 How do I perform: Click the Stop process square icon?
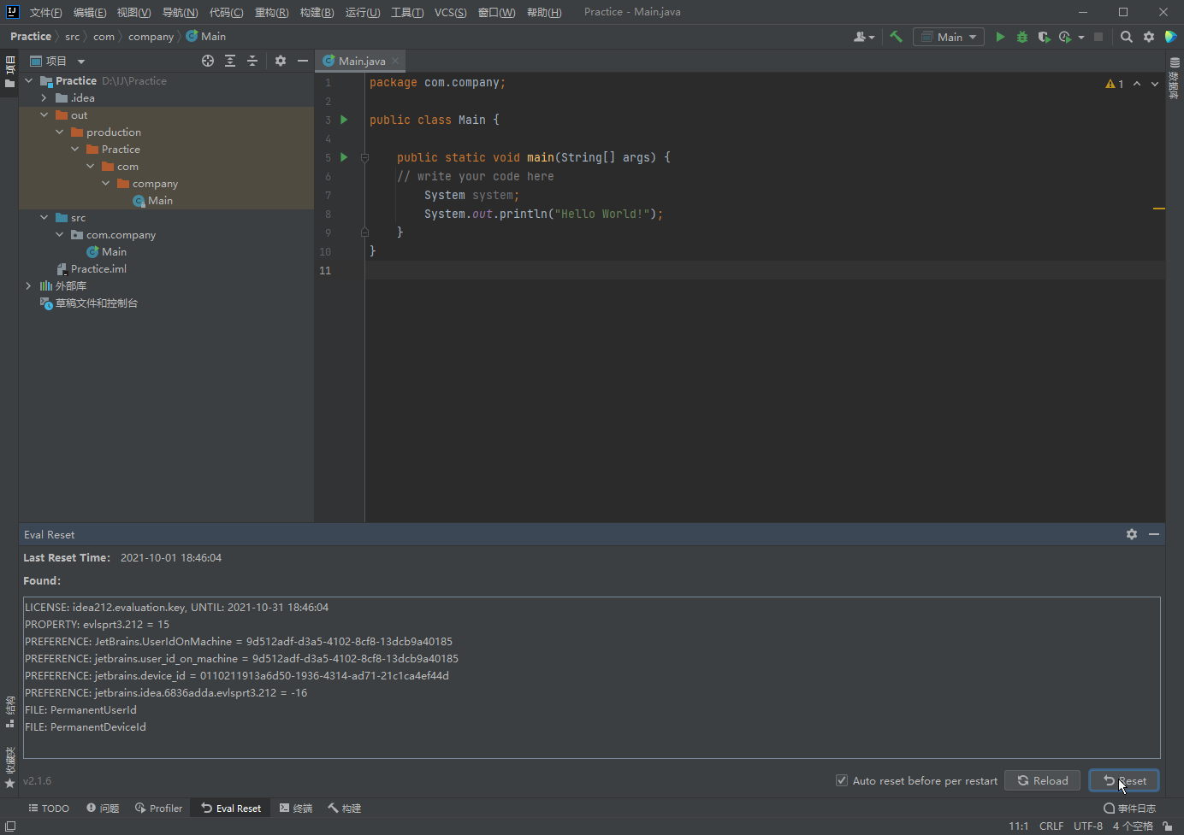[x=1098, y=37]
